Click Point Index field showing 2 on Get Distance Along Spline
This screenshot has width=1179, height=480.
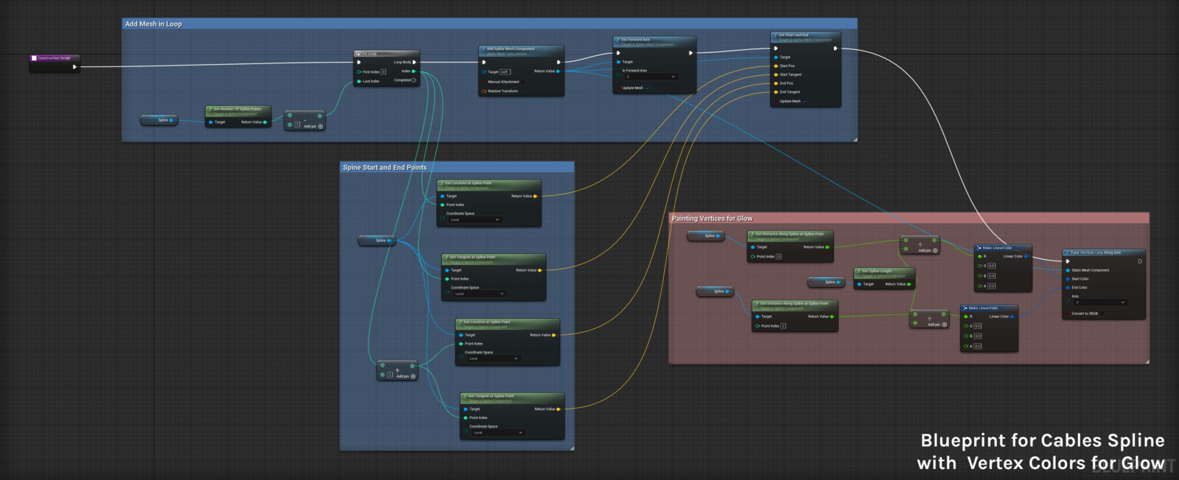(x=783, y=325)
